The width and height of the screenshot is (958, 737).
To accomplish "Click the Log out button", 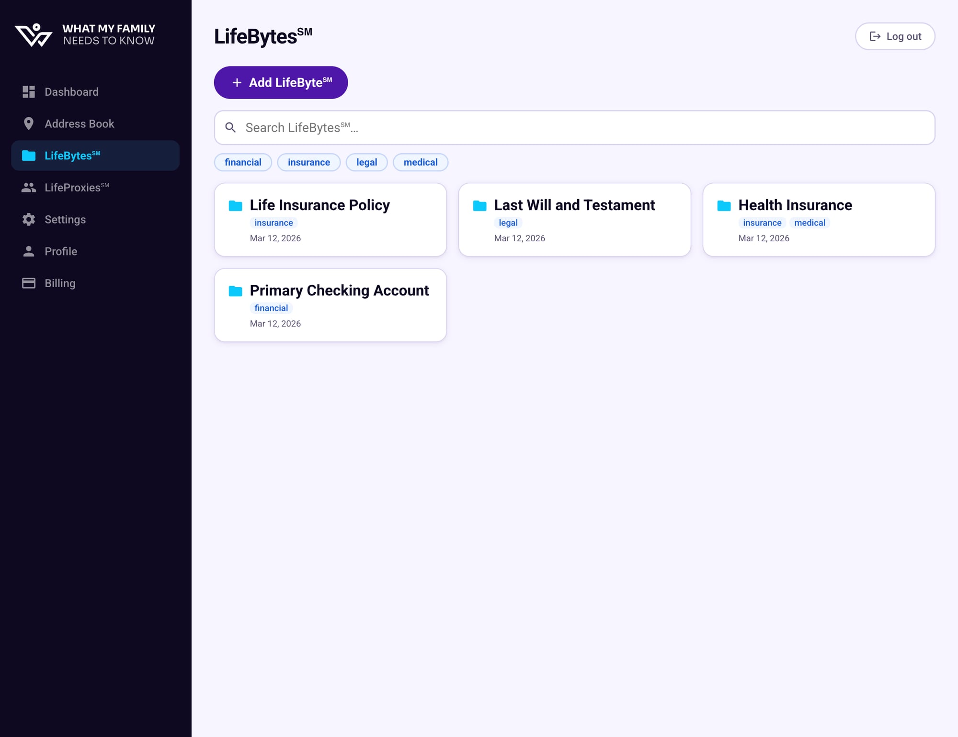I will coord(895,36).
